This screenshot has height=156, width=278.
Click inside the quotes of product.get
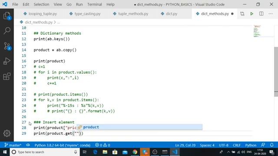pyautogui.click(x=76, y=133)
